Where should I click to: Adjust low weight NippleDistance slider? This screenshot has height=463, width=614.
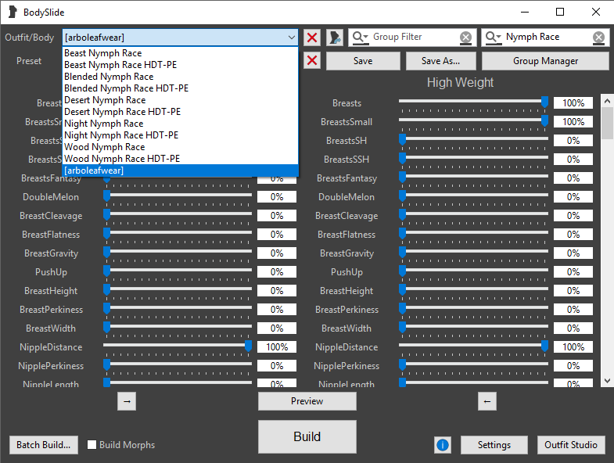tap(248, 346)
